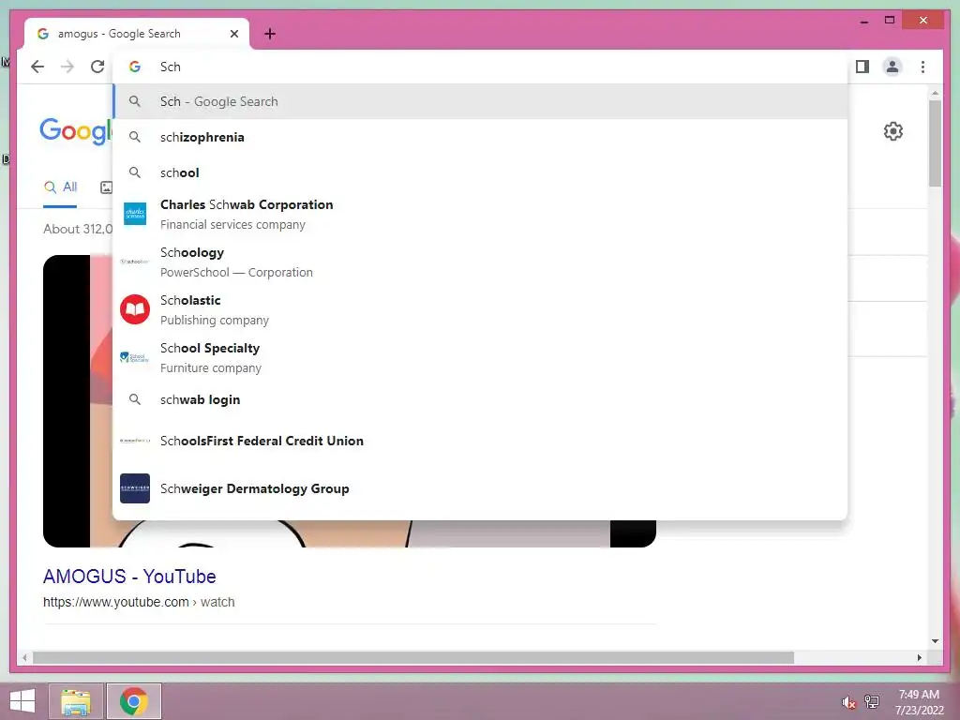Image resolution: width=960 pixels, height=720 pixels.
Task: Click the Chrome taskbar icon
Action: click(x=134, y=701)
